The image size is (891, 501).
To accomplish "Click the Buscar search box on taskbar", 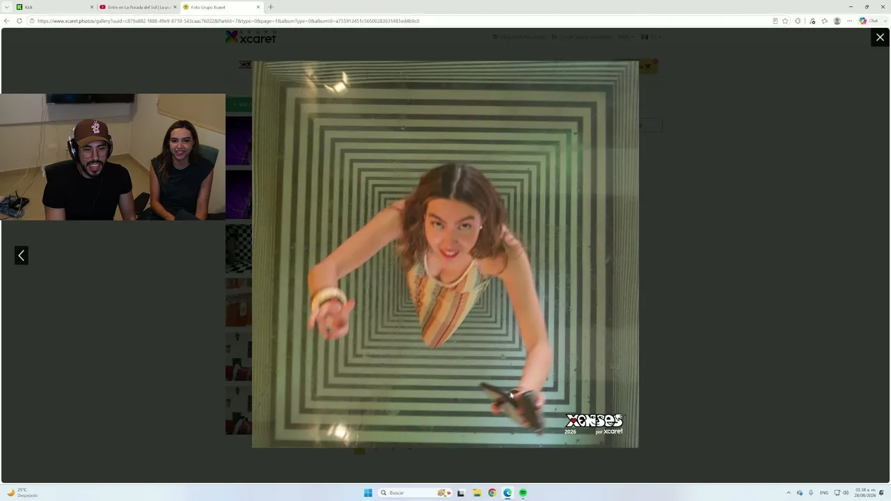I will click(414, 493).
